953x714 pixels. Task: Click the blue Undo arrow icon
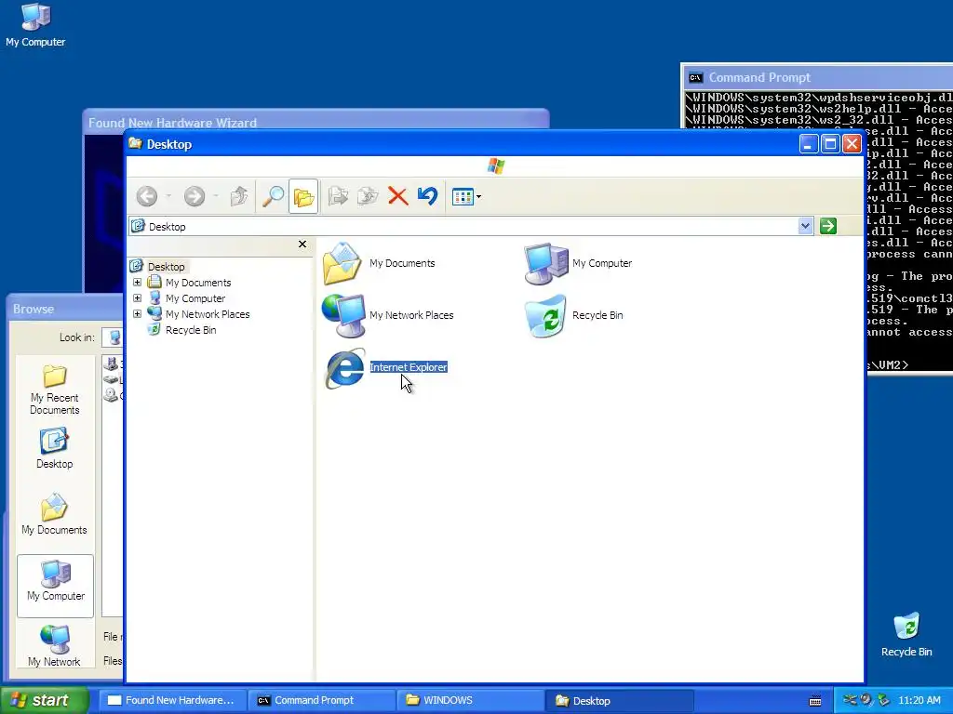point(428,195)
